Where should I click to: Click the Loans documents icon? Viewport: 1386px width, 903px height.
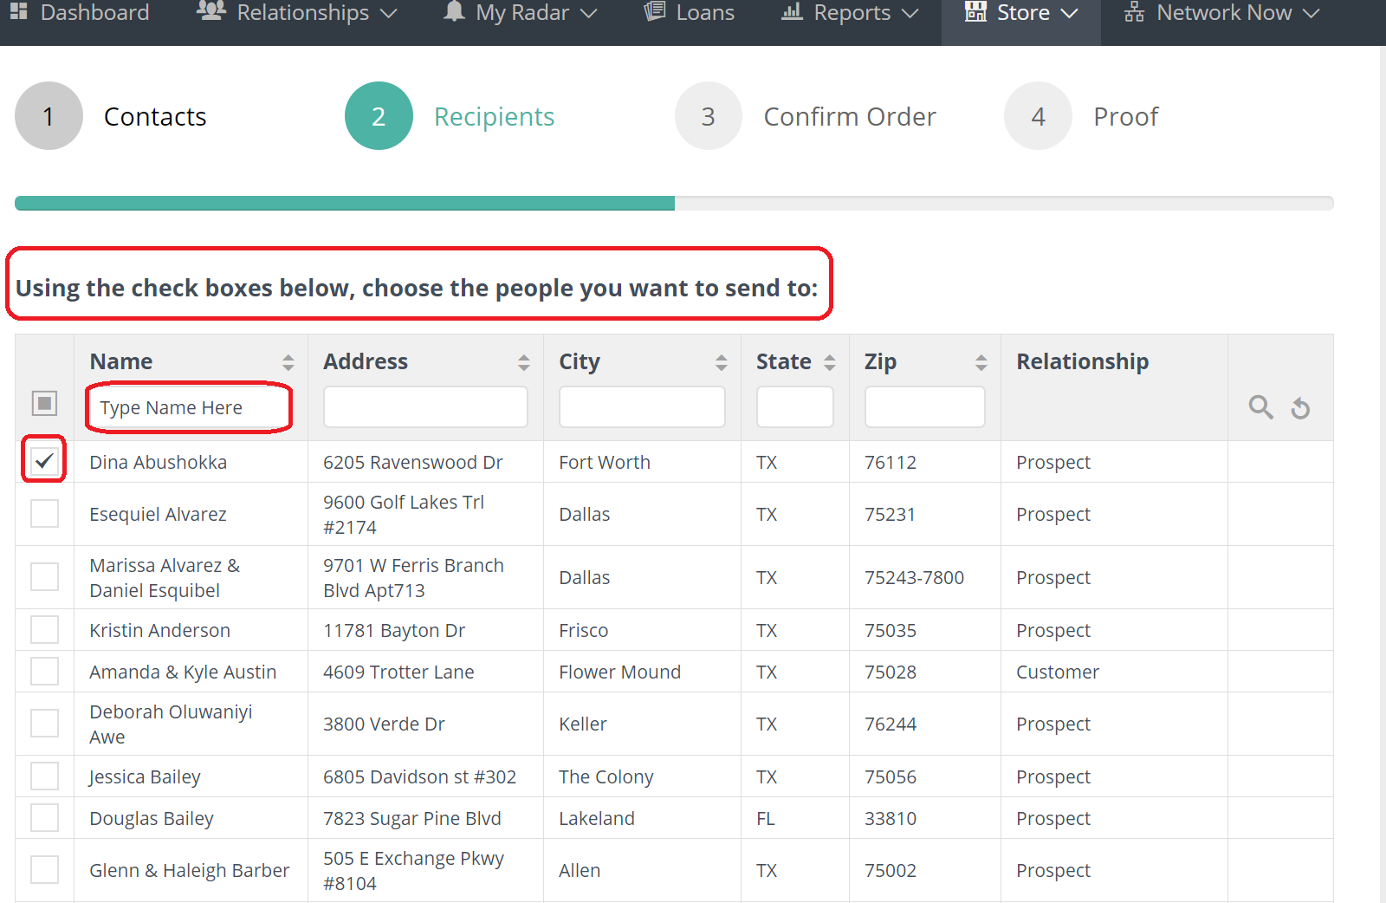pyautogui.click(x=655, y=12)
